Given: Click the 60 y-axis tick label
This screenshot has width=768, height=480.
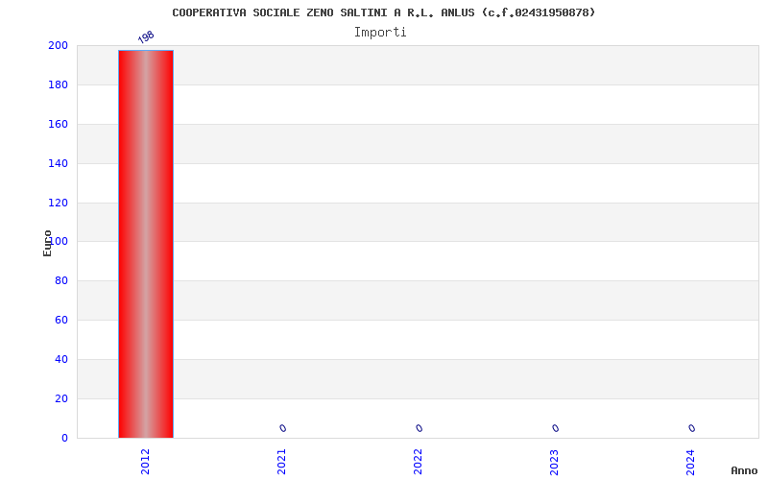Looking at the screenshot, I should pyautogui.click(x=61, y=320).
